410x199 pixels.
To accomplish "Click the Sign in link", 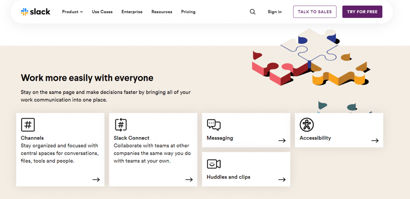I will click(275, 12).
